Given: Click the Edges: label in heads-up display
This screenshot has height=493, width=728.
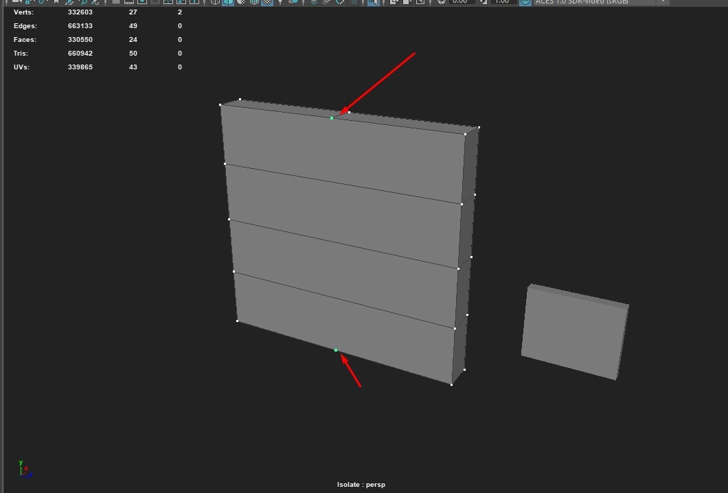Looking at the screenshot, I should point(25,26).
